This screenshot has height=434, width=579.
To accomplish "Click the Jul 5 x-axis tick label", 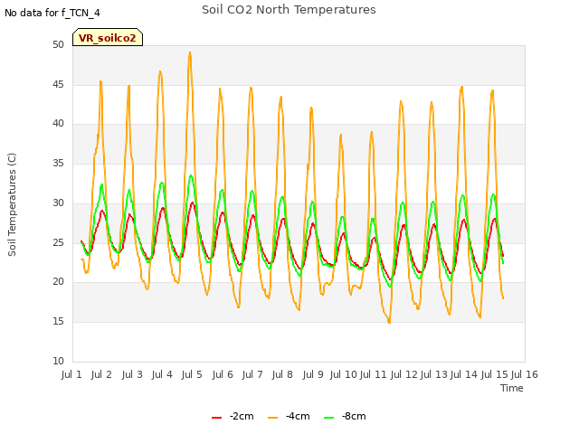I will (192, 374).
